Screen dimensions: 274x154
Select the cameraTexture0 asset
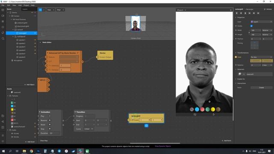tap(19, 127)
